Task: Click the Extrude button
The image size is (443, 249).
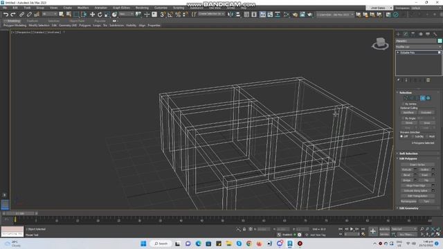Action: pyautogui.click(x=407, y=169)
